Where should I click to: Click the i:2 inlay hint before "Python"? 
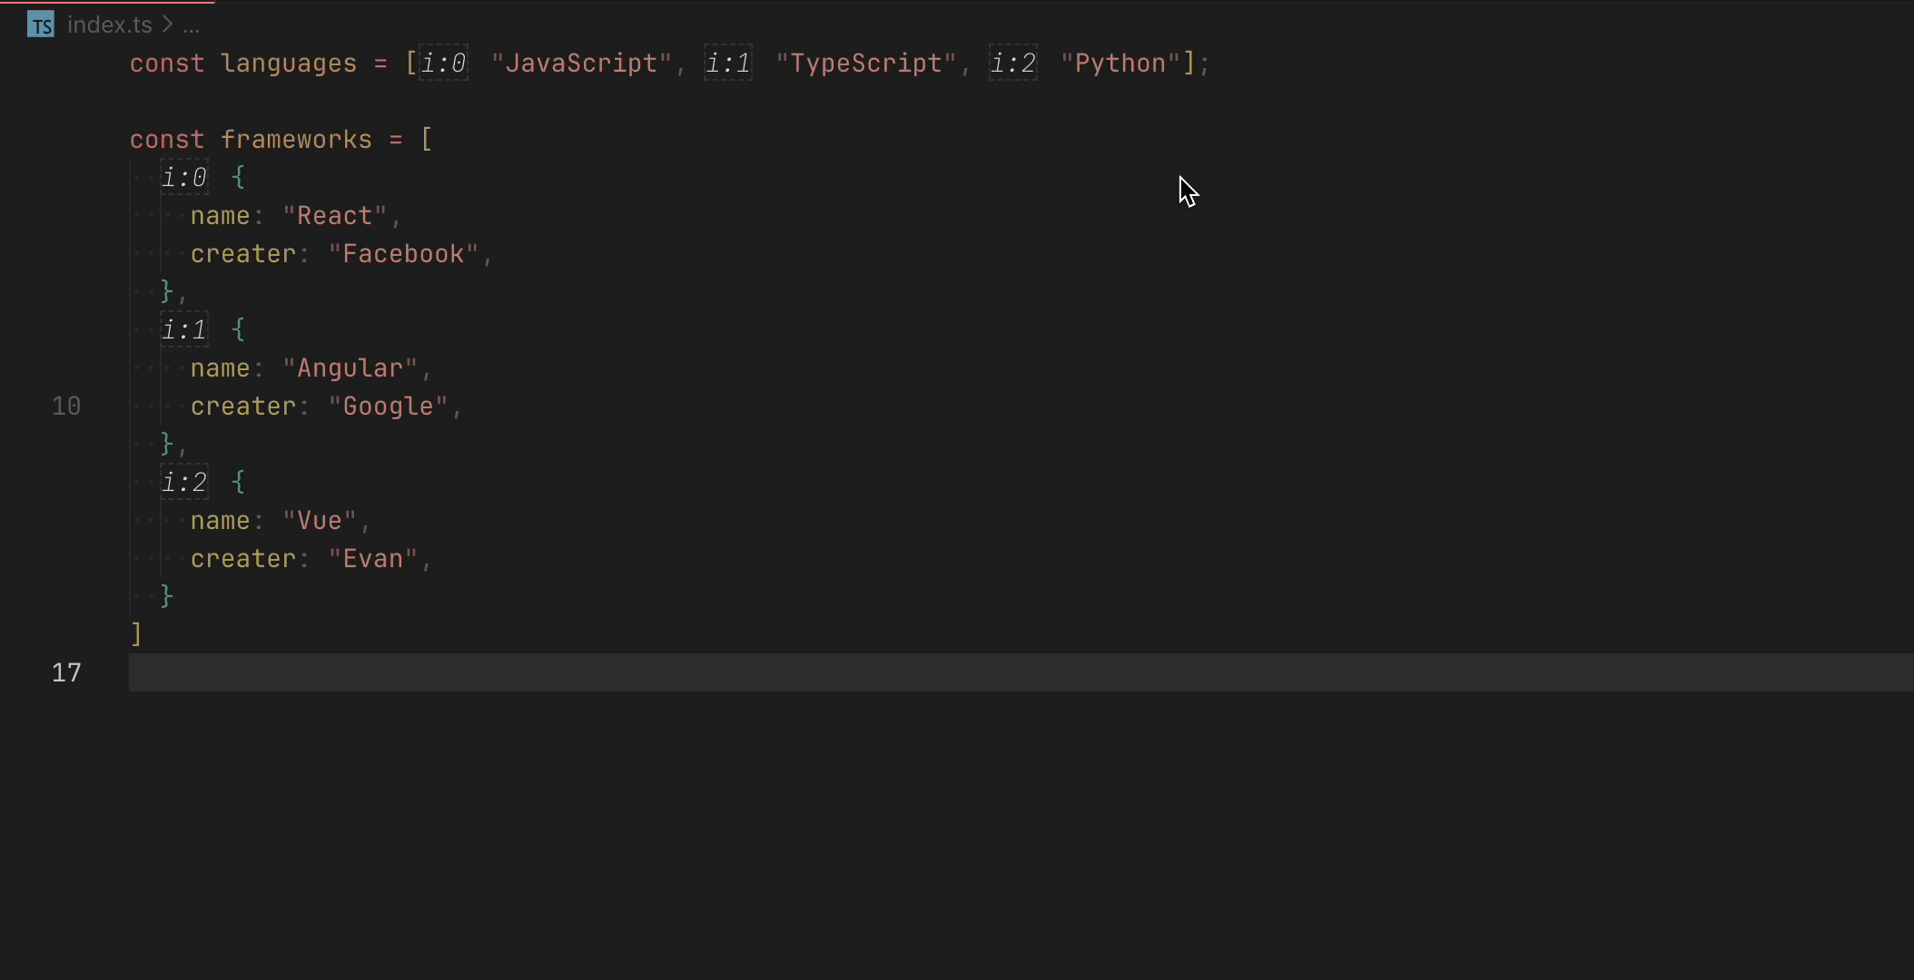(1012, 63)
